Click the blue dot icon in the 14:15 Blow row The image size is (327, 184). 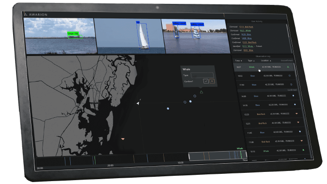tap(295, 105)
